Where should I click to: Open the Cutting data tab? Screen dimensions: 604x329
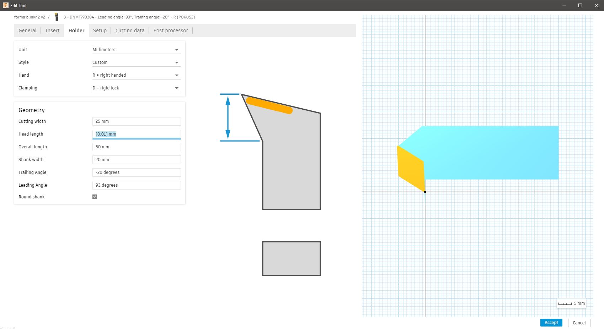(x=130, y=31)
